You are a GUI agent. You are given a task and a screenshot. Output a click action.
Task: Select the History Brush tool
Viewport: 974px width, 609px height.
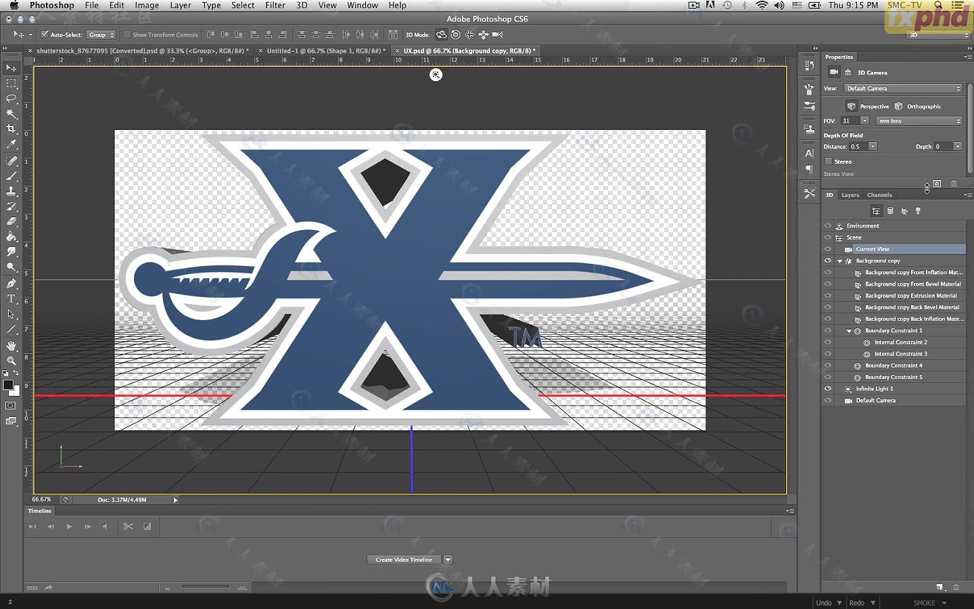pos(11,206)
